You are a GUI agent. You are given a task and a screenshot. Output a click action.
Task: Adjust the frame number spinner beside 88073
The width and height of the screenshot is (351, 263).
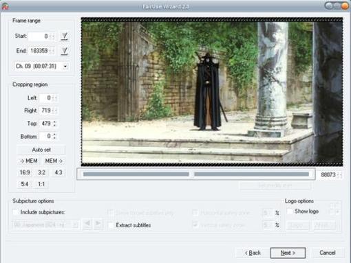tap(340, 175)
